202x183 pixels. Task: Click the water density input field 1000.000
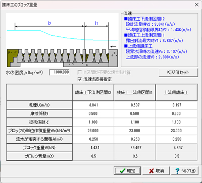[60, 72]
